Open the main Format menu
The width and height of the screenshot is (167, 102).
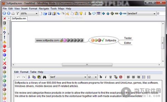[33, 9]
